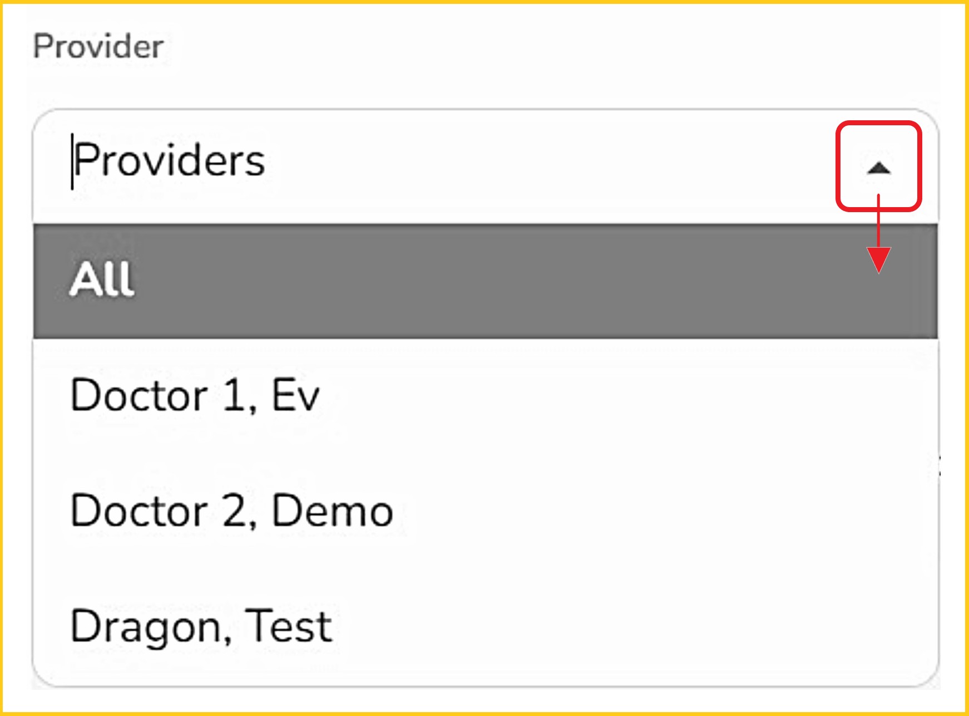The height and width of the screenshot is (716, 969).
Task: Click into the Providers search field
Action: [389, 161]
